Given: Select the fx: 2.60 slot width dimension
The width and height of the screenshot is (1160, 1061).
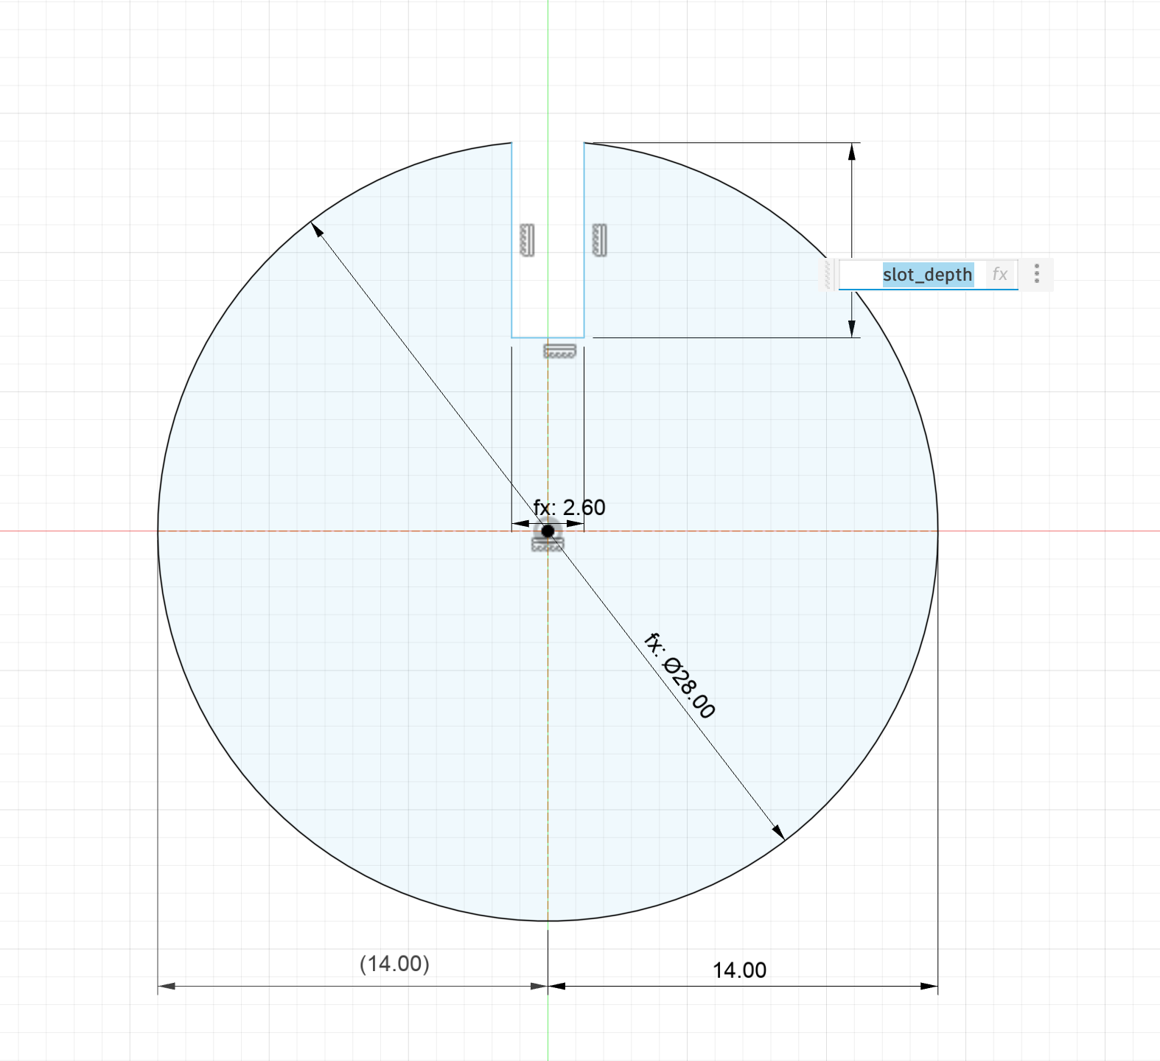Looking at the screenshot, I should [x=569, y=507].
